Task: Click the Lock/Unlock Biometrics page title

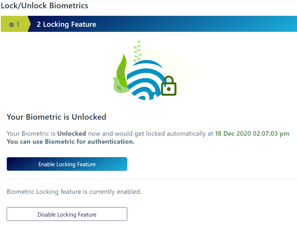Action: tap(44, 5)
